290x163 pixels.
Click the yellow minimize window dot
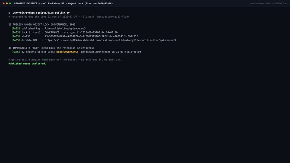pos(7,3)
